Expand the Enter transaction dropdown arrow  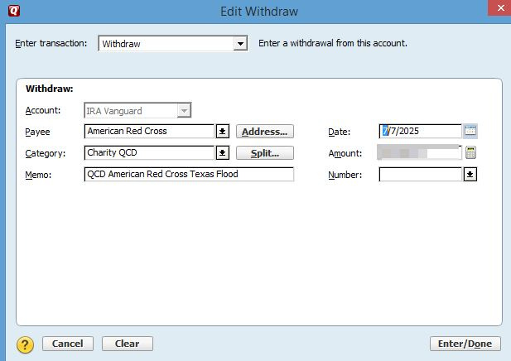(x=240, y=44)
